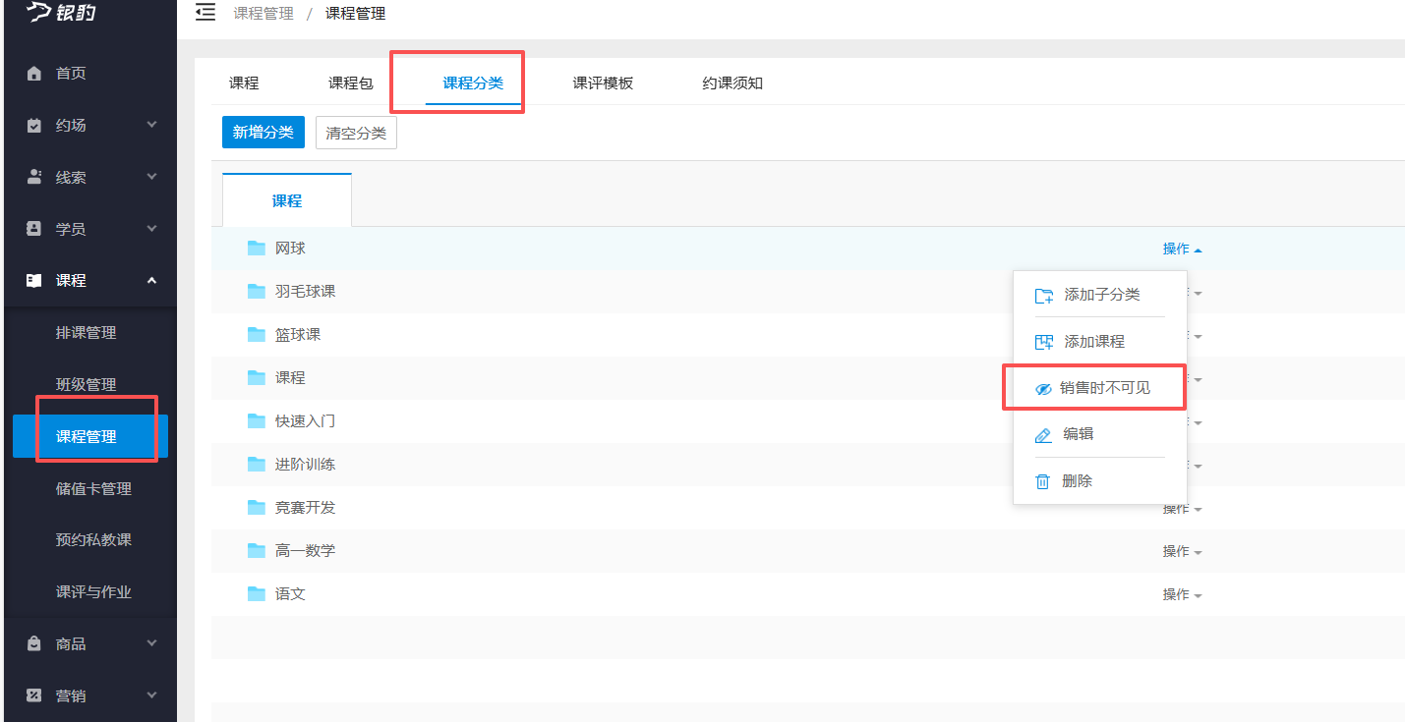
Task: Open 操作 dropdown for 高一数学 row
Action: pos(1182,551)
